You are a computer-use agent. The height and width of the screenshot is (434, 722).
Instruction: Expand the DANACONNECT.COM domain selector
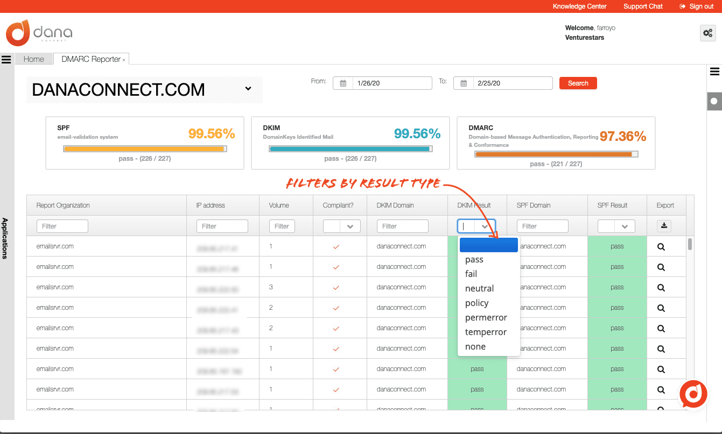[x=248, y=89]
